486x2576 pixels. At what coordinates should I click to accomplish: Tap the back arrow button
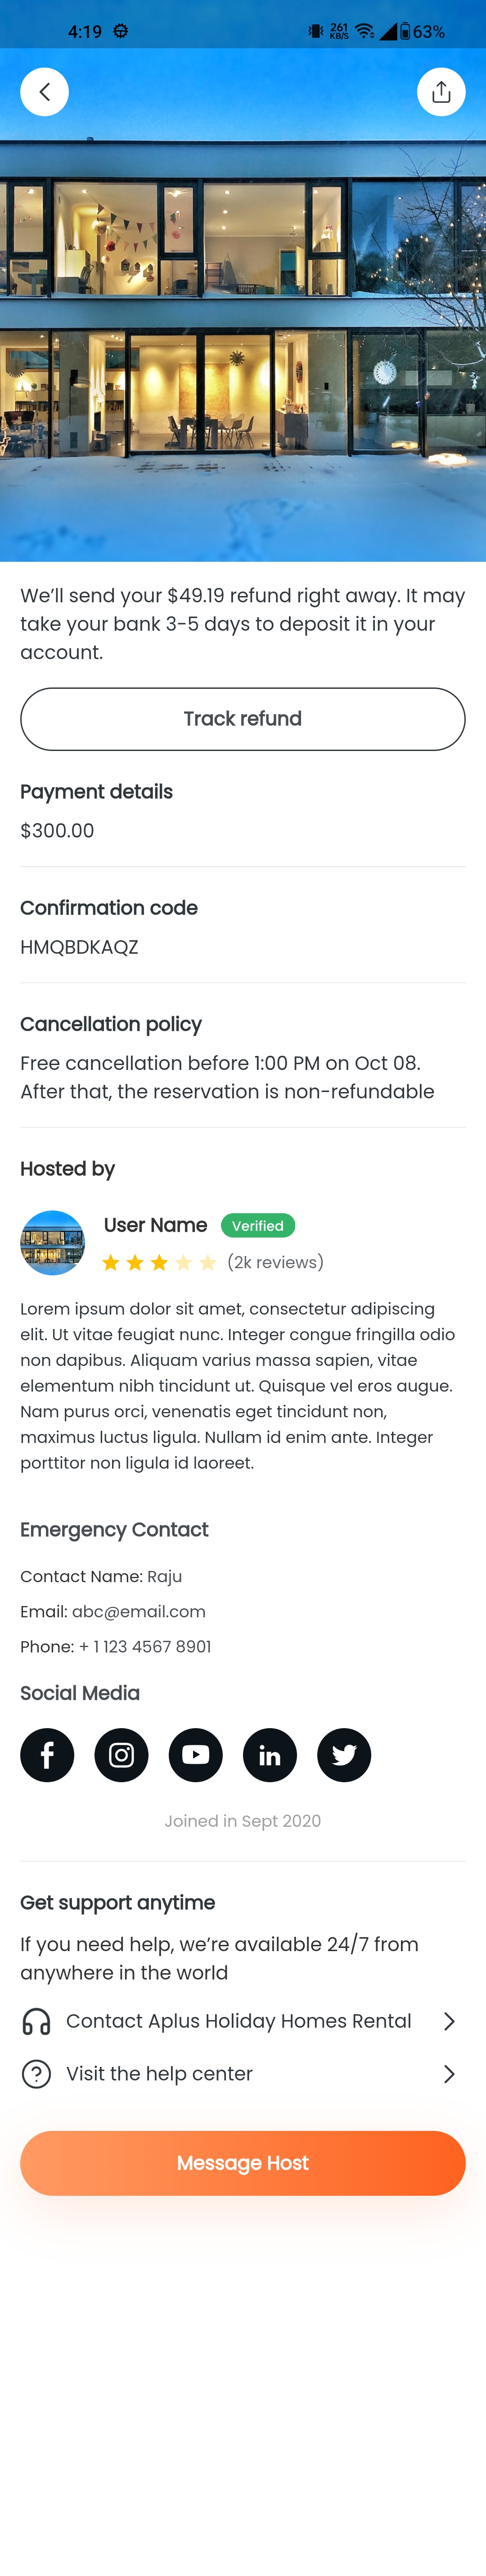(45, 92)
